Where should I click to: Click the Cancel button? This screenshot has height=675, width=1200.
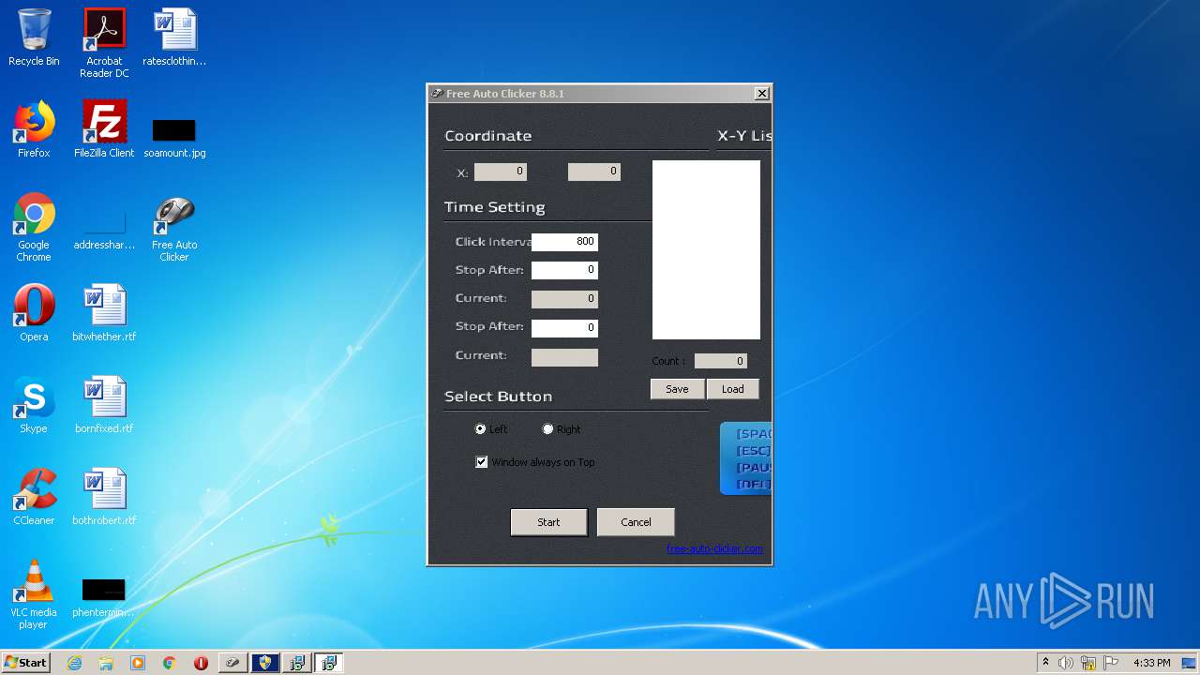(x=636, y=522)
